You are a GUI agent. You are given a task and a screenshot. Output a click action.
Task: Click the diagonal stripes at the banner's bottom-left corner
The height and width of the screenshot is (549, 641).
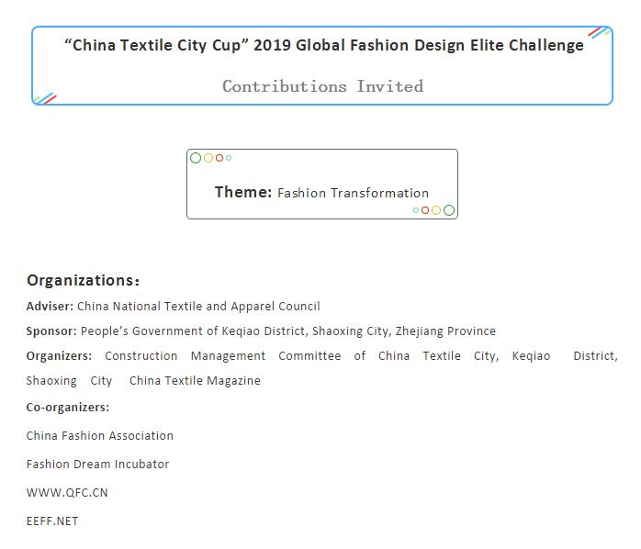click(44, 98)
